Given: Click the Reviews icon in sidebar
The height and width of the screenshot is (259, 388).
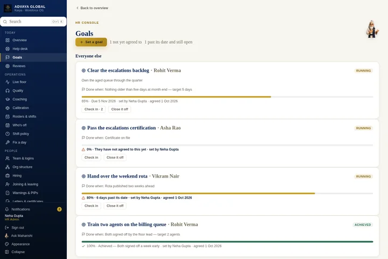Looking at the screenshot, I should (x=8, y=66).
